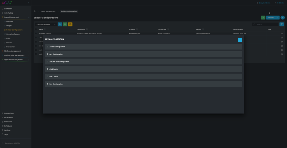Click the Schedules calendar sidebar icon
This screenshot has width=287, height=148.
coord(3,126)
